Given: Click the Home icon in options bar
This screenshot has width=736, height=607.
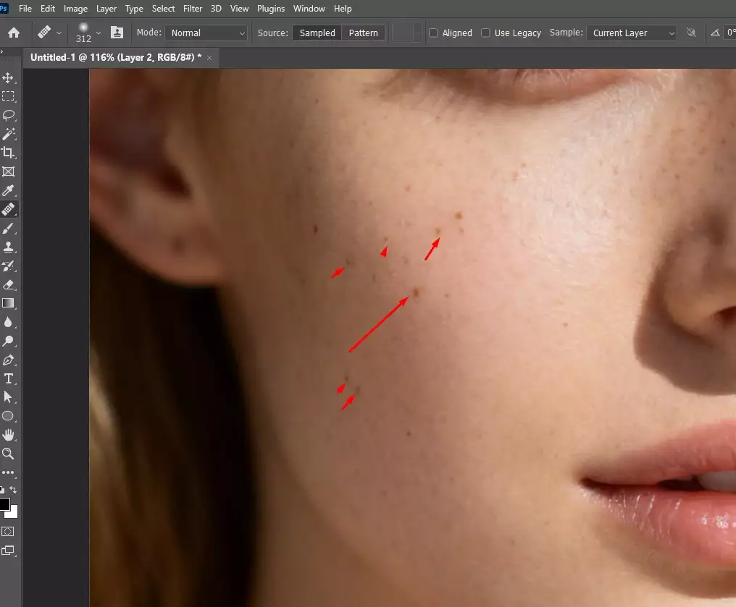Looking at the screenshot, I should pos(14,33).
